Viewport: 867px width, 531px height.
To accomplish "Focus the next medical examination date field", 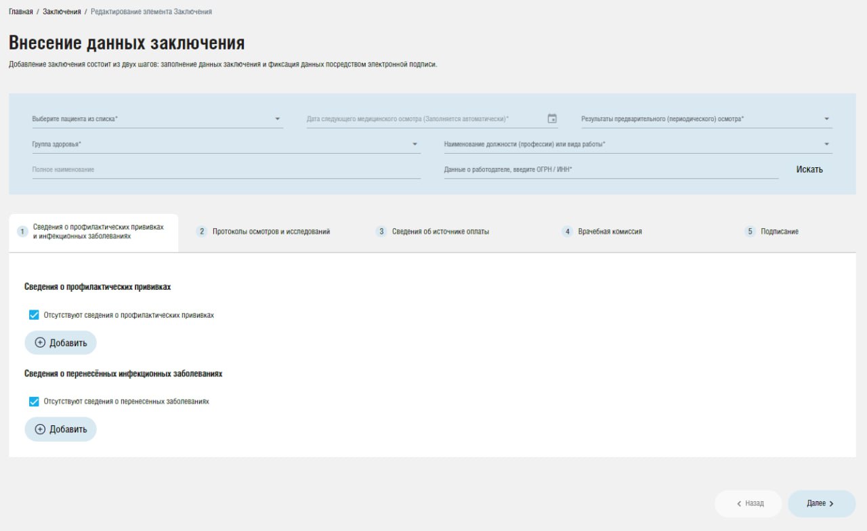I will pyautogui.click(x=432, y=119).
